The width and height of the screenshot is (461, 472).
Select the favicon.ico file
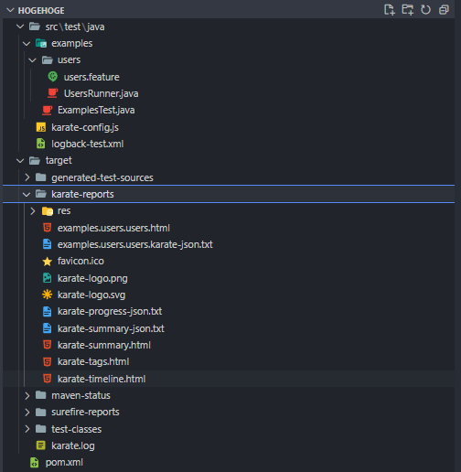pyautogui.click(x=80, y=261)
